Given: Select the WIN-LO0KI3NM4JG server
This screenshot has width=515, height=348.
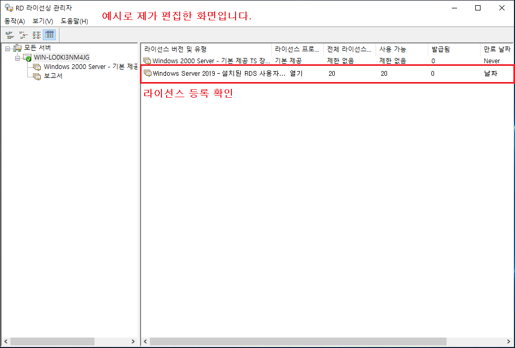Looking at the screenshot, I should pyautogui.click(x=62, y=57).
